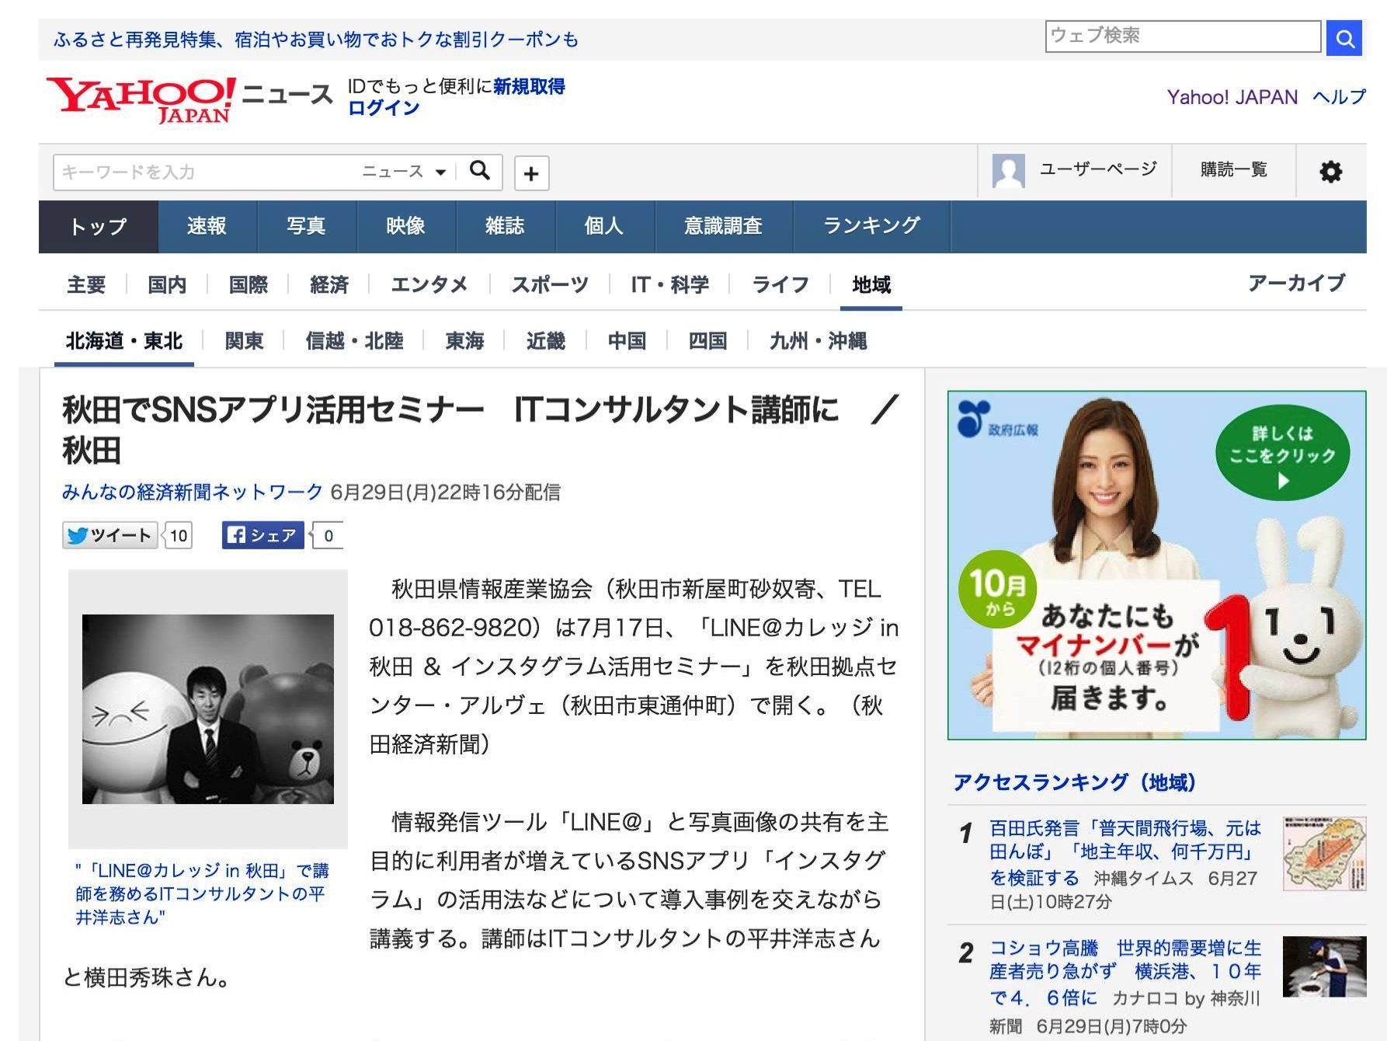
Task: Click the アーカイブ link
Action: point(1296,284)
